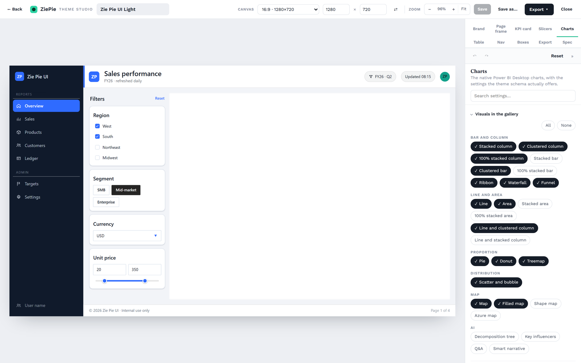This screenshot has height=363, width=581.
Task: Click the undo arrow in the panel
Action: point(475,56)
